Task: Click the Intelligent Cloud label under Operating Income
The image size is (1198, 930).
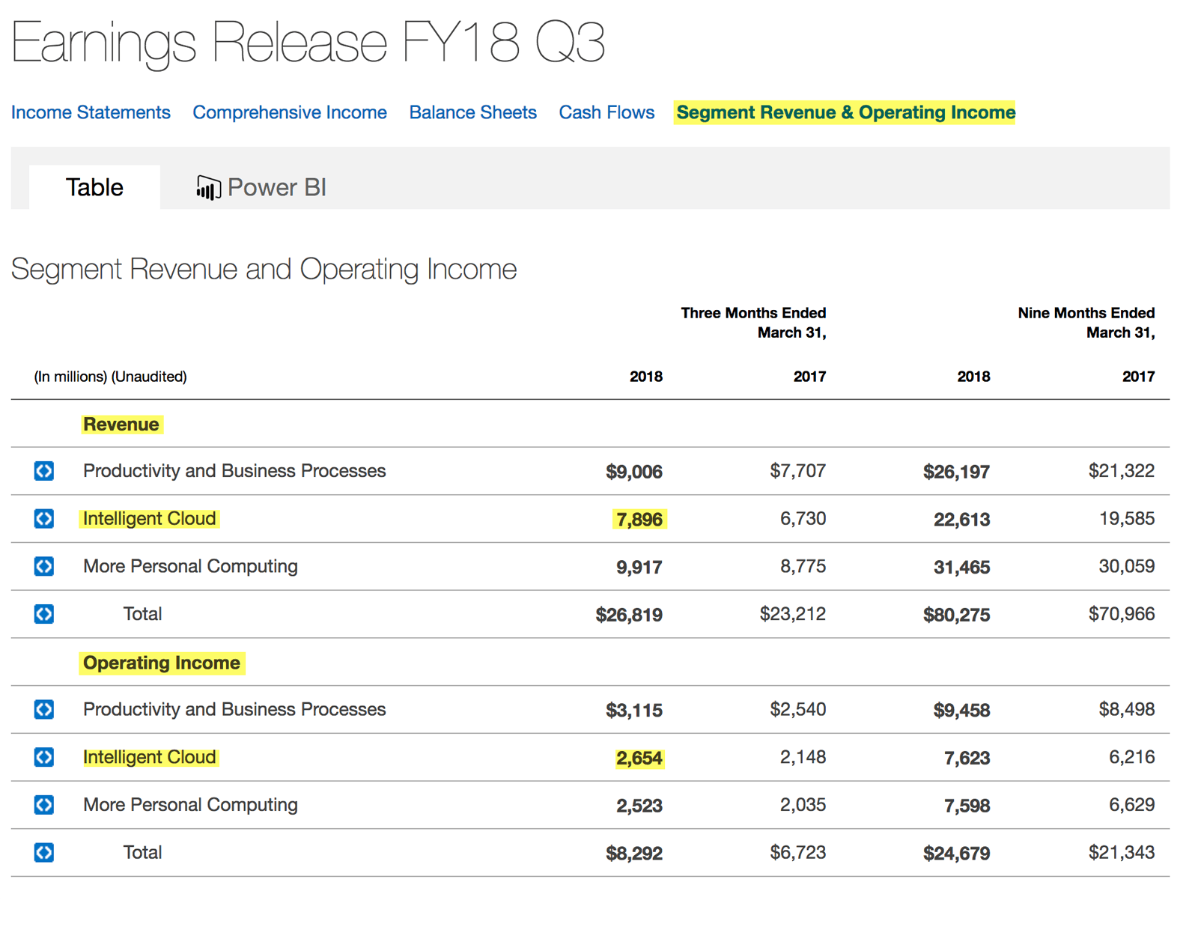Action: pyautogui.click(x=150, y=757)
